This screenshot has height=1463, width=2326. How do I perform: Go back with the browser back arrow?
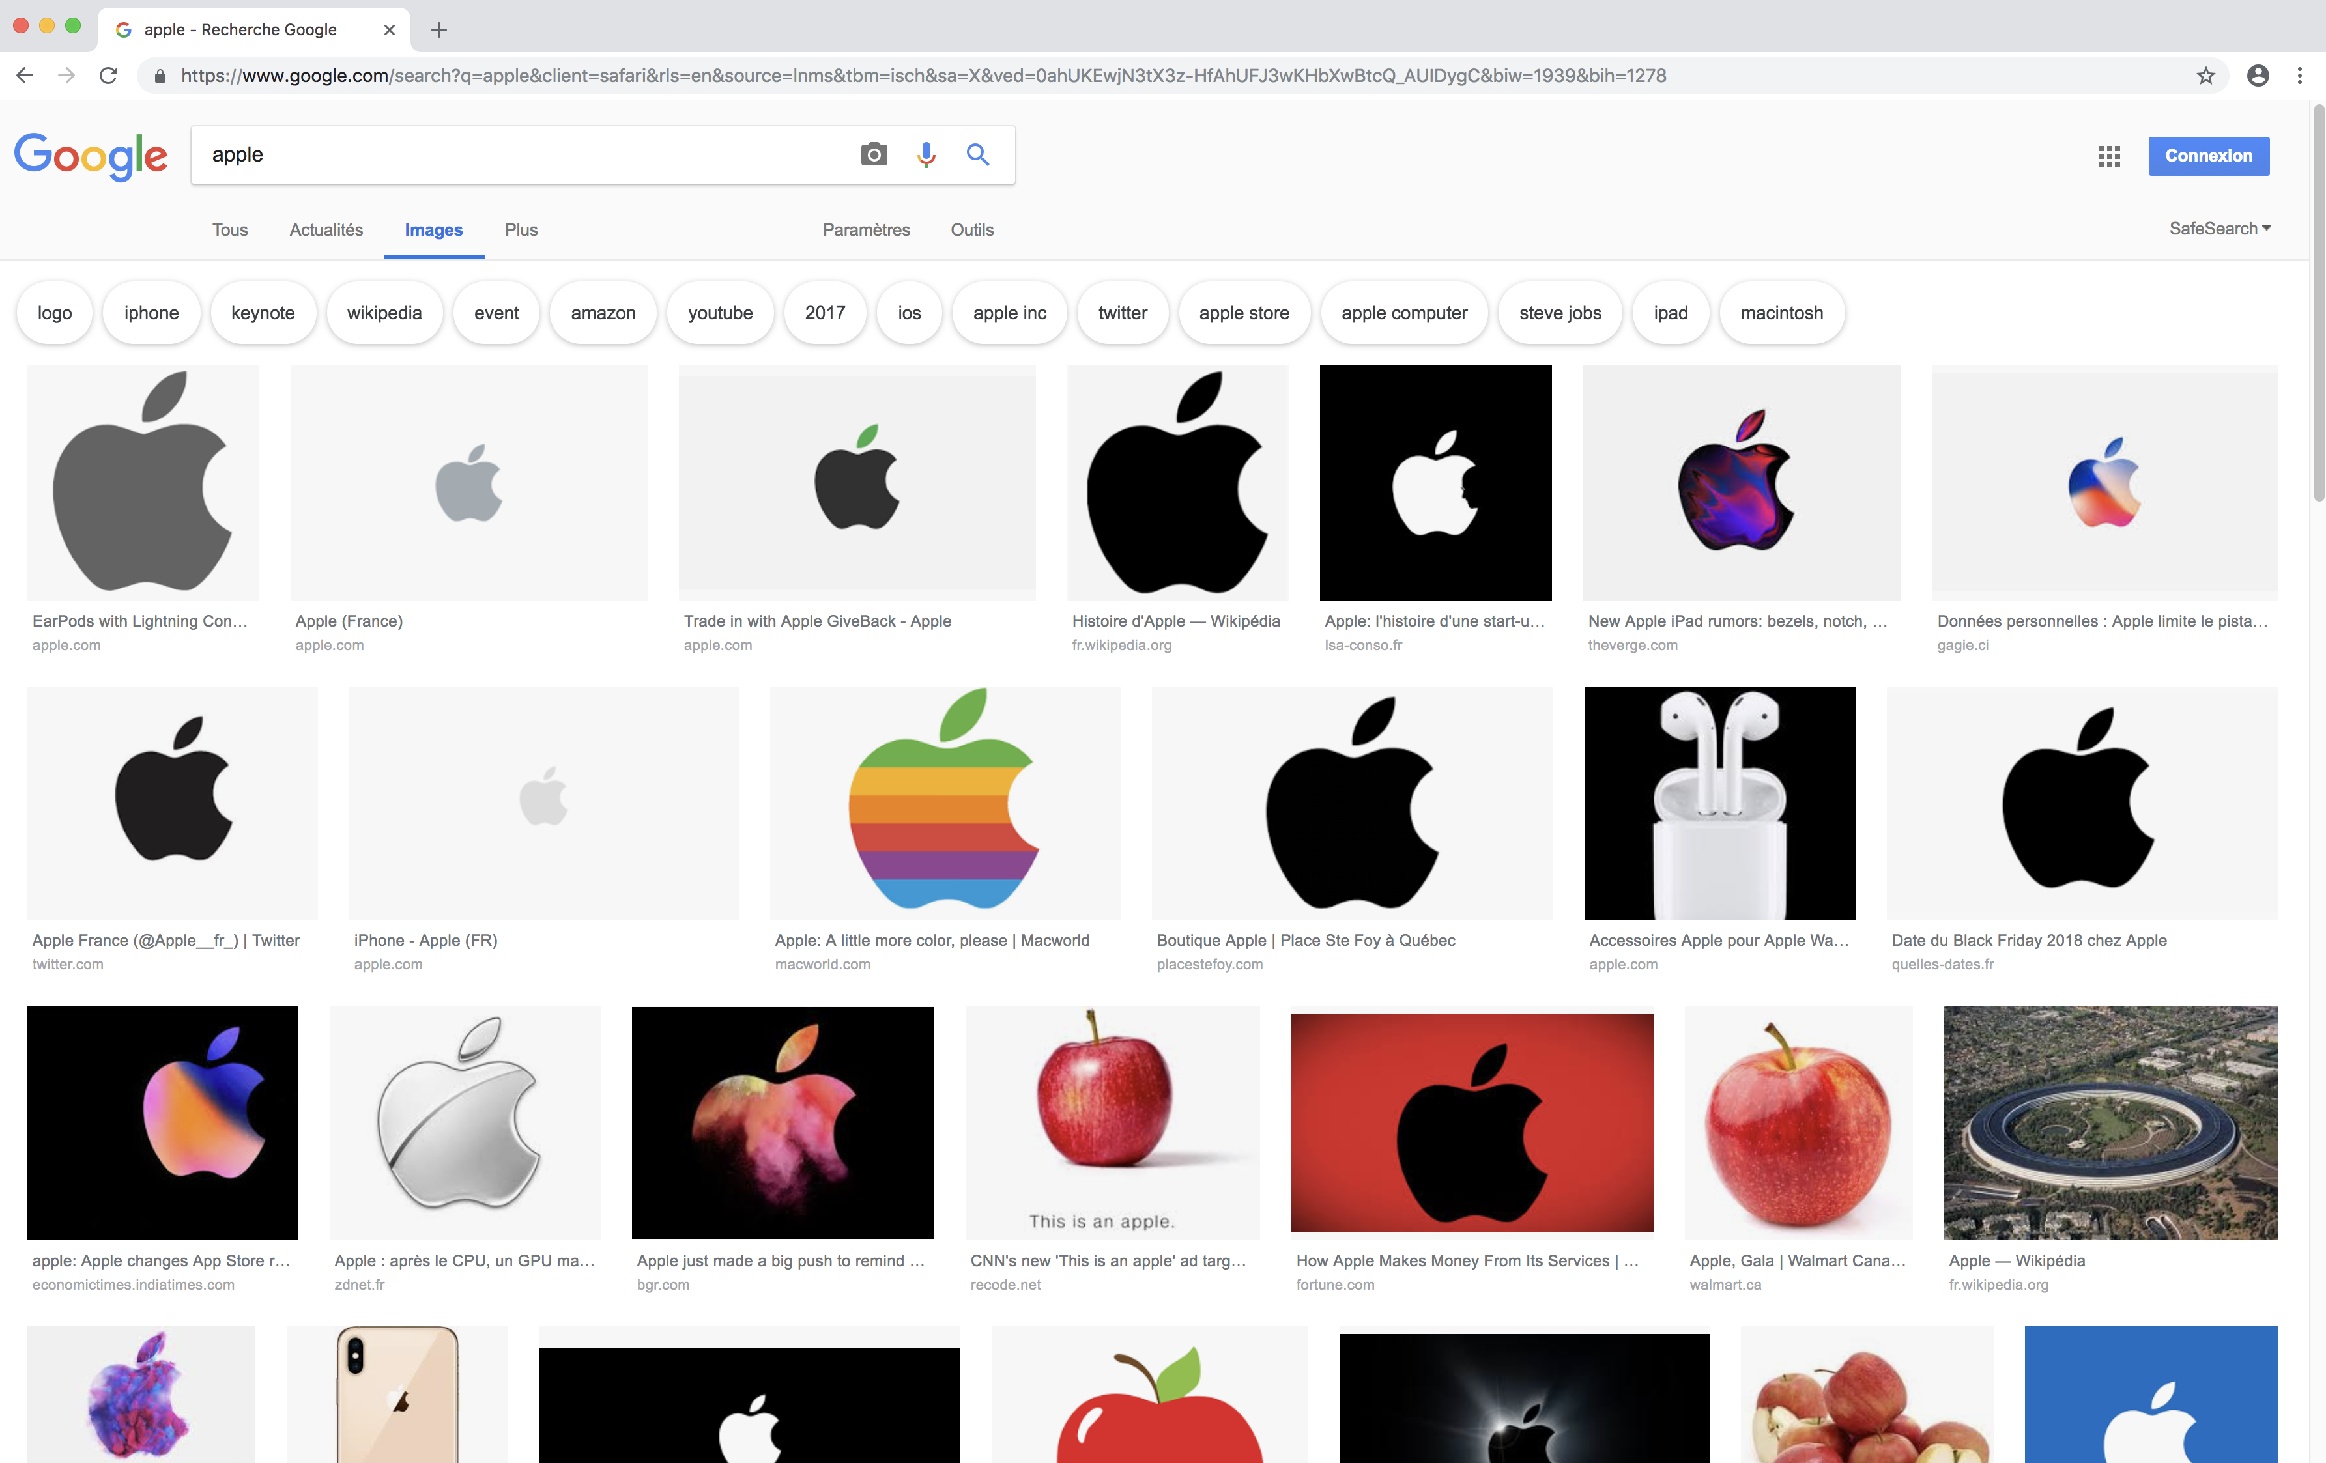(25, 76)
